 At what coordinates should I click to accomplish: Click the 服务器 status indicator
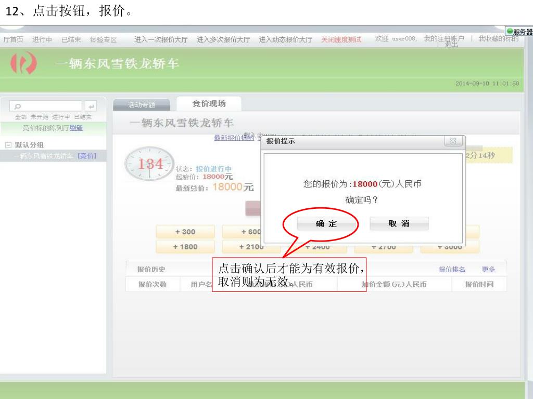pyautogui.click(x=519, y=32)
